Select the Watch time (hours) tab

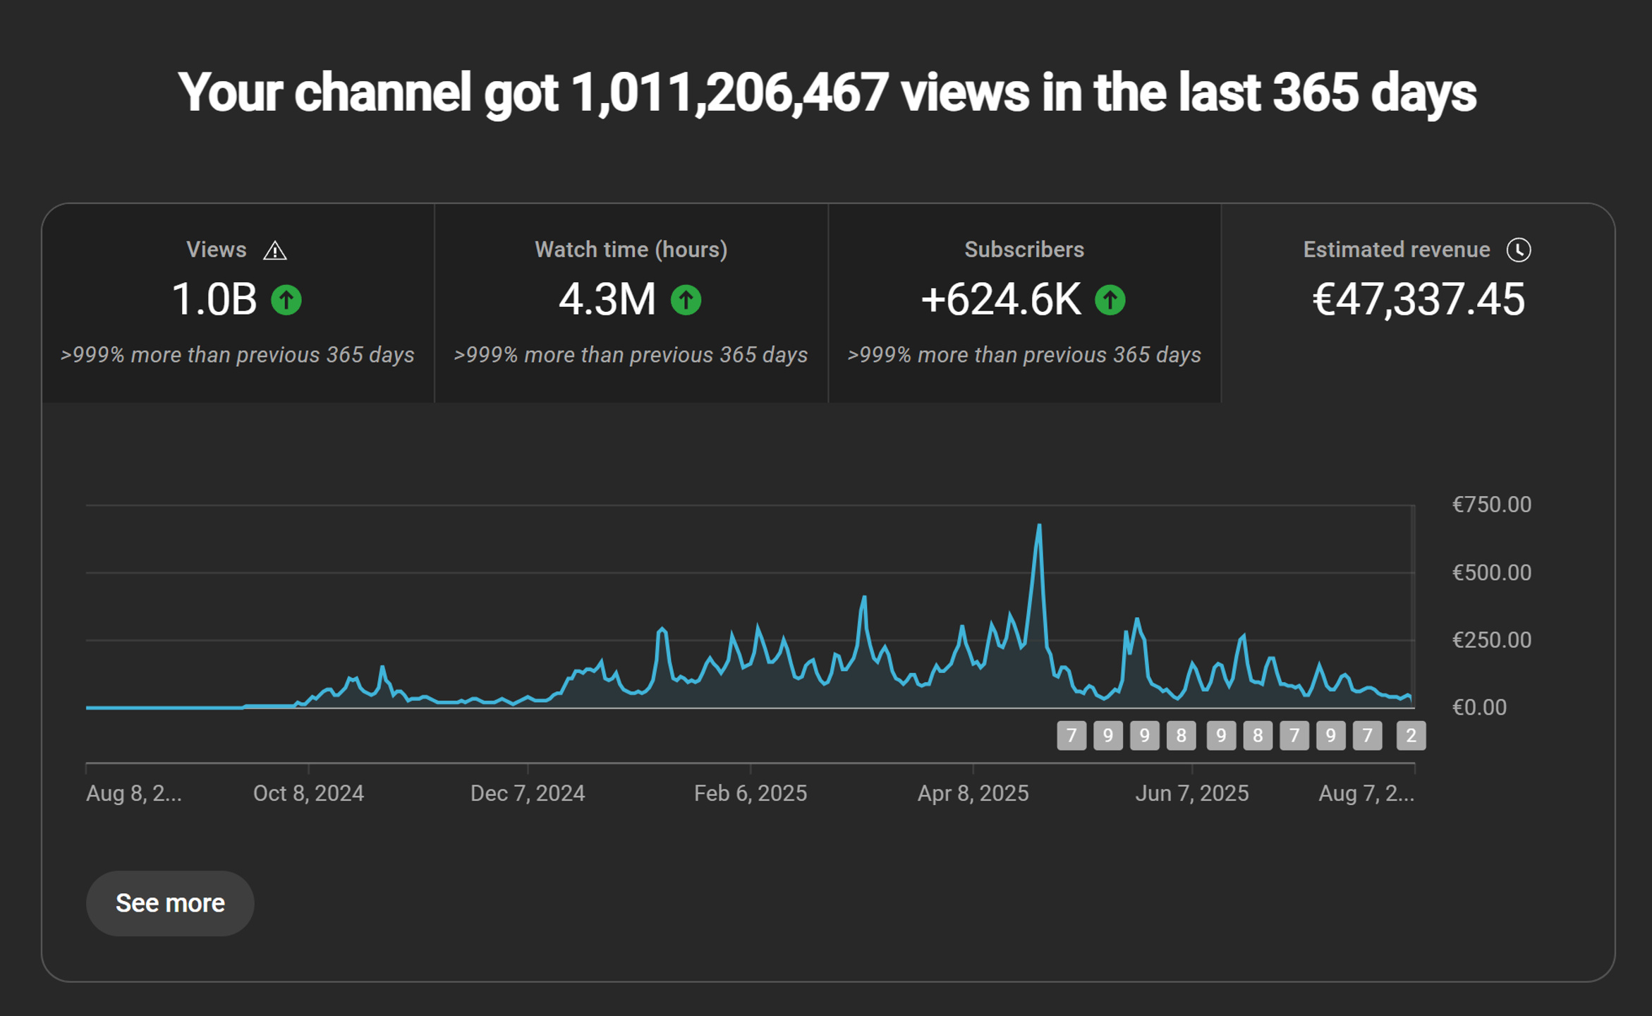click(631, 303)
